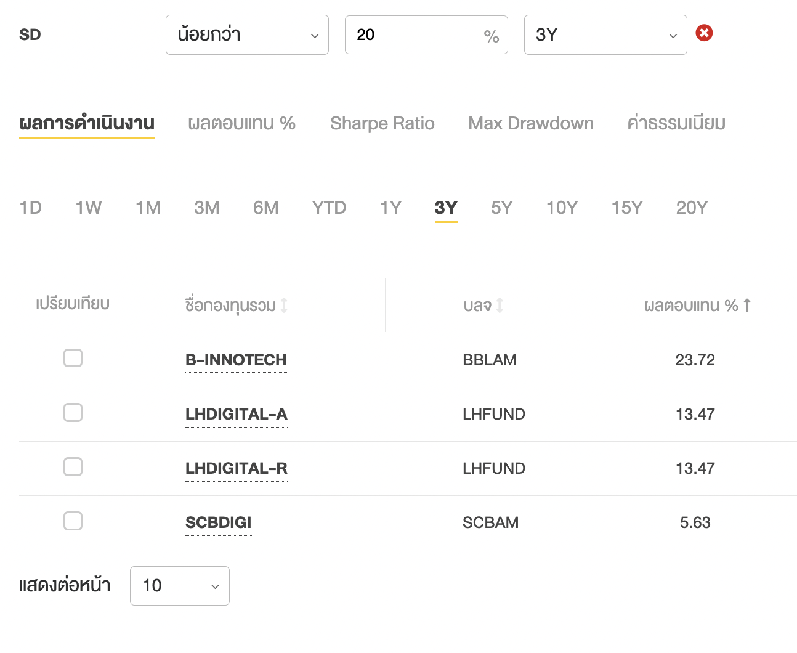Switch to Max Drawdown tab
This screenshot has height=653, width=797.
[x=531, y=123]
